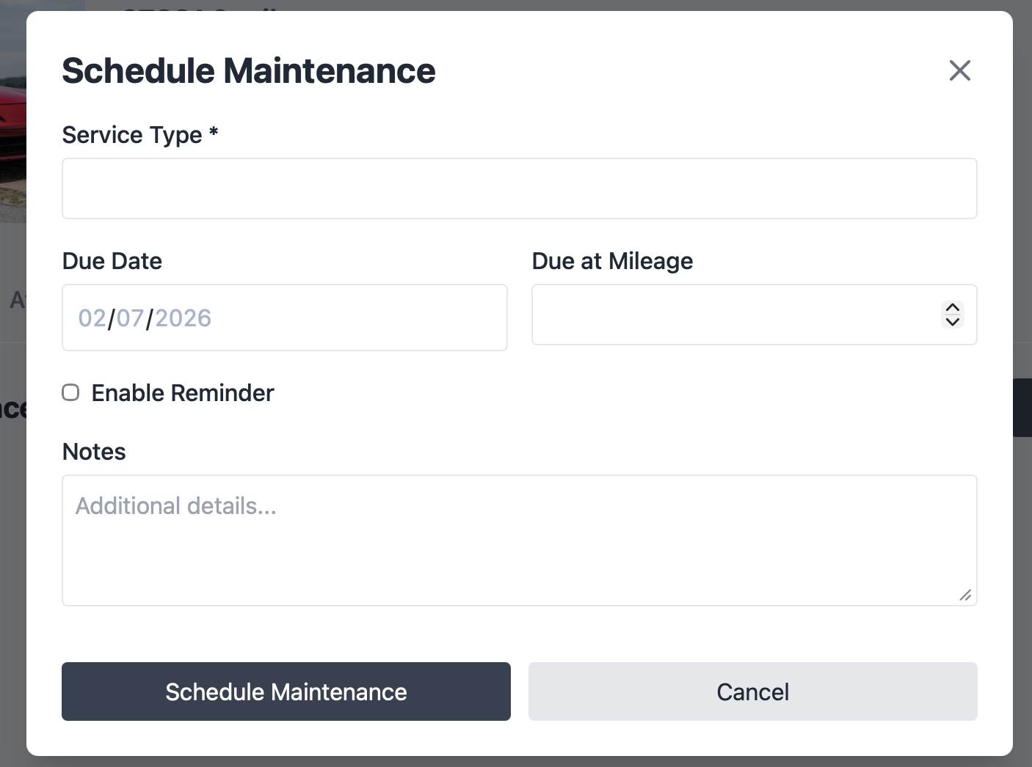
Task: Click the Schedule Maintenance button
Action: click(286, 691)
